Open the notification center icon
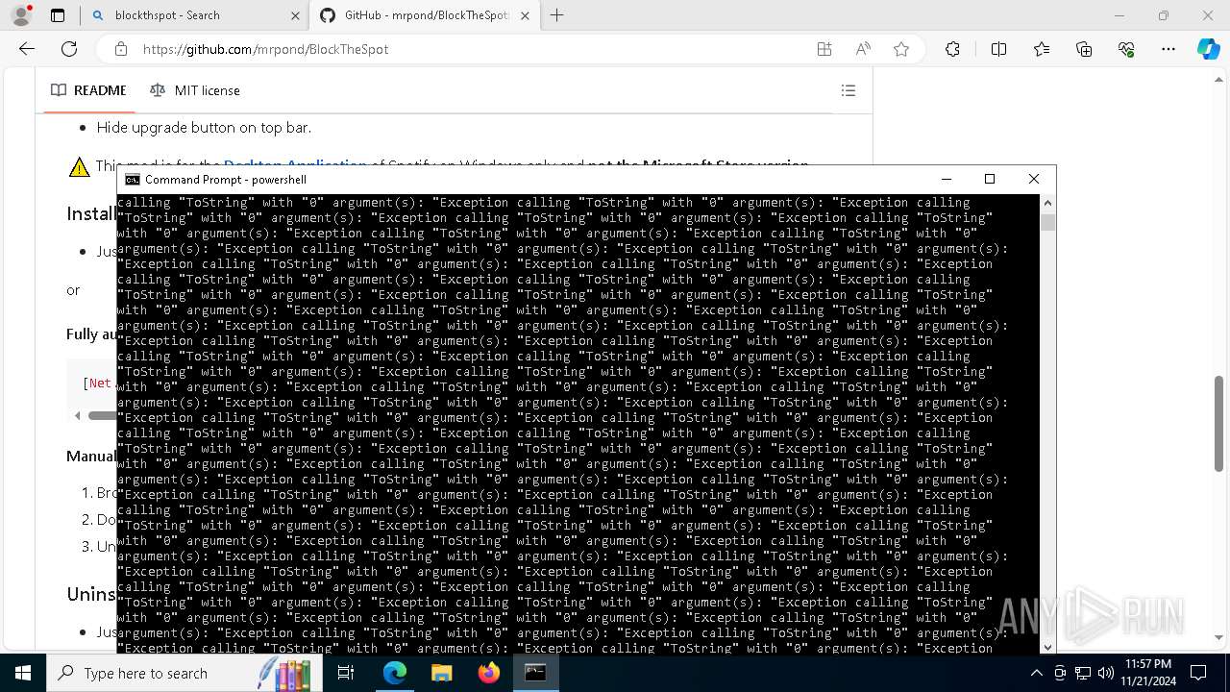 (x=1198, y=673)
